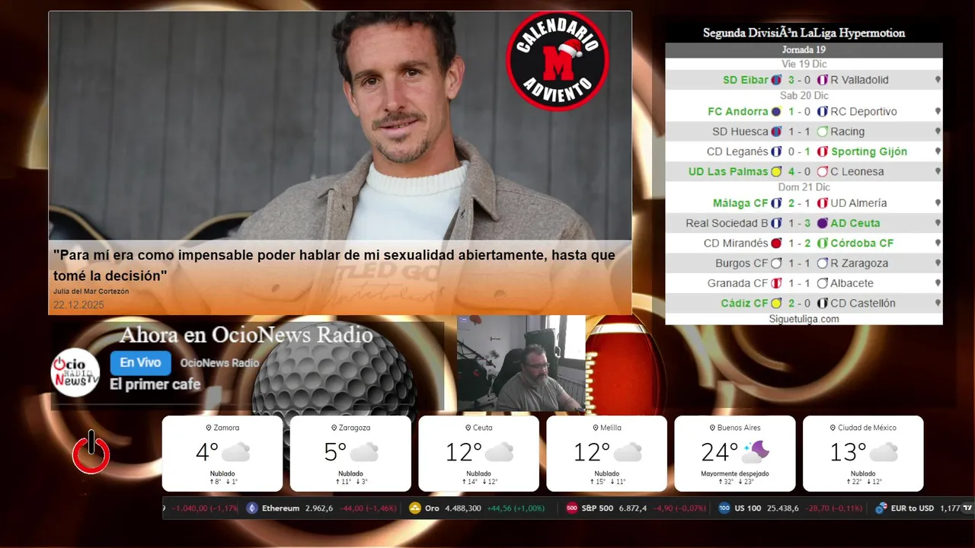The height and width of the screenshot is (548, 975).
Task: Click the En Vivo live button
Action: 140,363
